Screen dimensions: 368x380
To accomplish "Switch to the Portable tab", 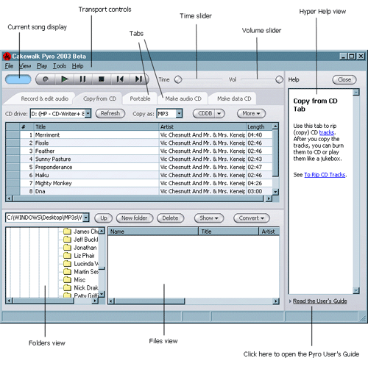I will coord(140,98).
